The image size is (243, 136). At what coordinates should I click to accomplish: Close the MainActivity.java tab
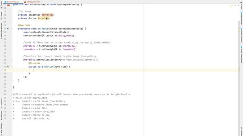click(x=21, y=2)
